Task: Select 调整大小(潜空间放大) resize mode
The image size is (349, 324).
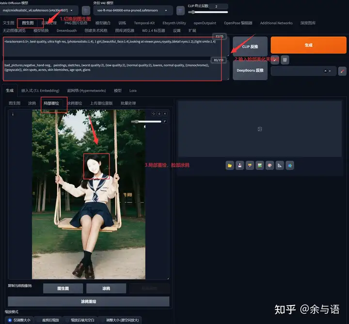Action: (x=120, y=320)
